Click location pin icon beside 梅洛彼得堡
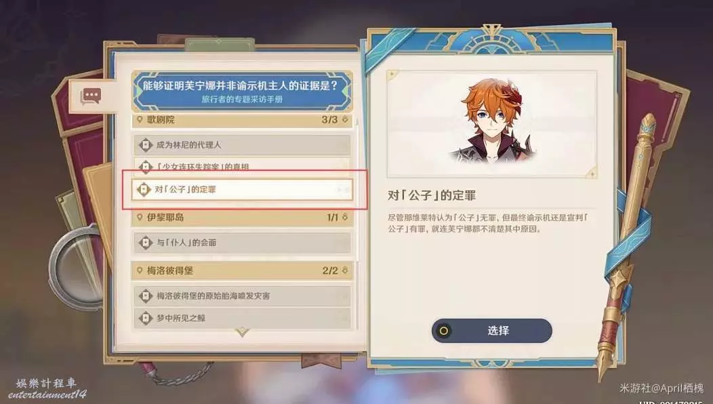Viewport: 713px width, 404px height. (x=140, y=270)
